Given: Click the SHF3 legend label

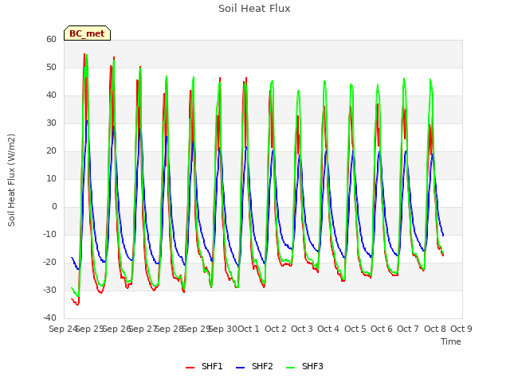Looking at the screenshot, I should point(312,366).
